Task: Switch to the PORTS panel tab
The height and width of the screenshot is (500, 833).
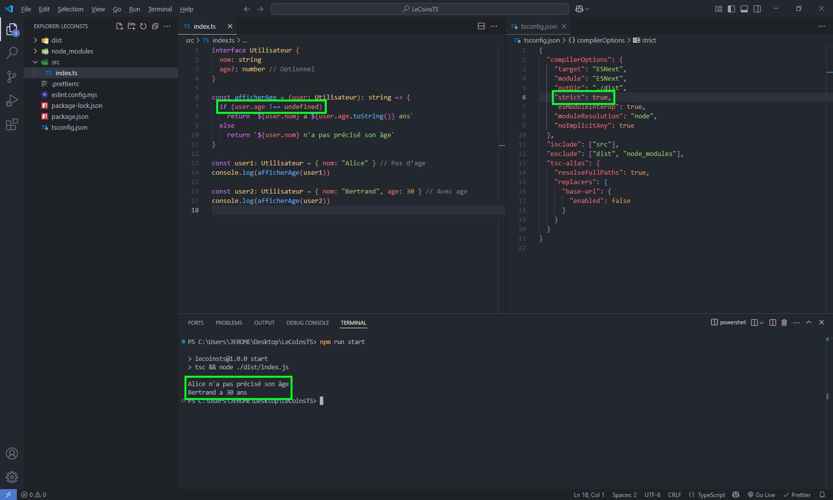Action: (x=196, y=323)
